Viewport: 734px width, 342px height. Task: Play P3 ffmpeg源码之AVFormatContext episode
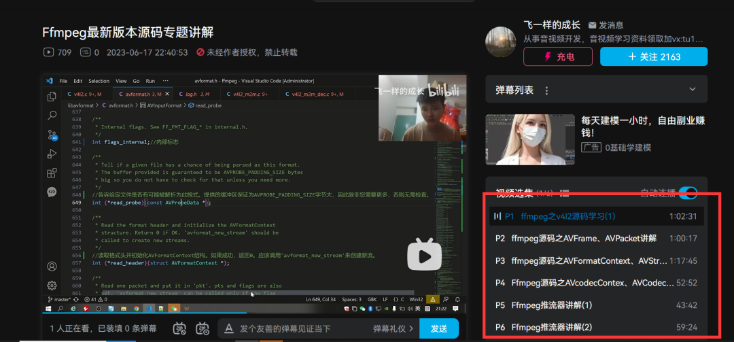[597, 260]
